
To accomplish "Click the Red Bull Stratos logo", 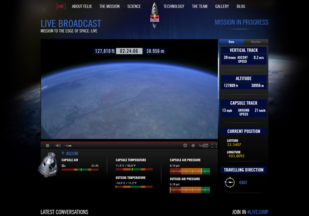I will 155,15.
